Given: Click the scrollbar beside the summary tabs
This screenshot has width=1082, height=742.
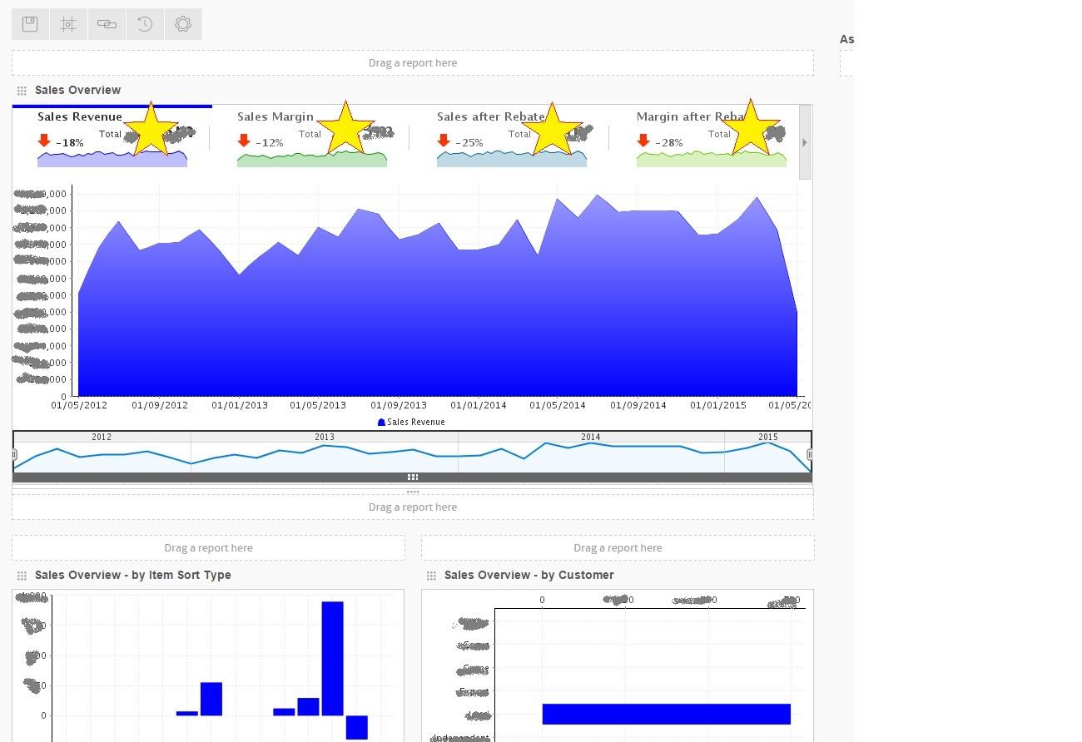Looking at the screenshot, I should pyautogui.click(x=805, y=141).
